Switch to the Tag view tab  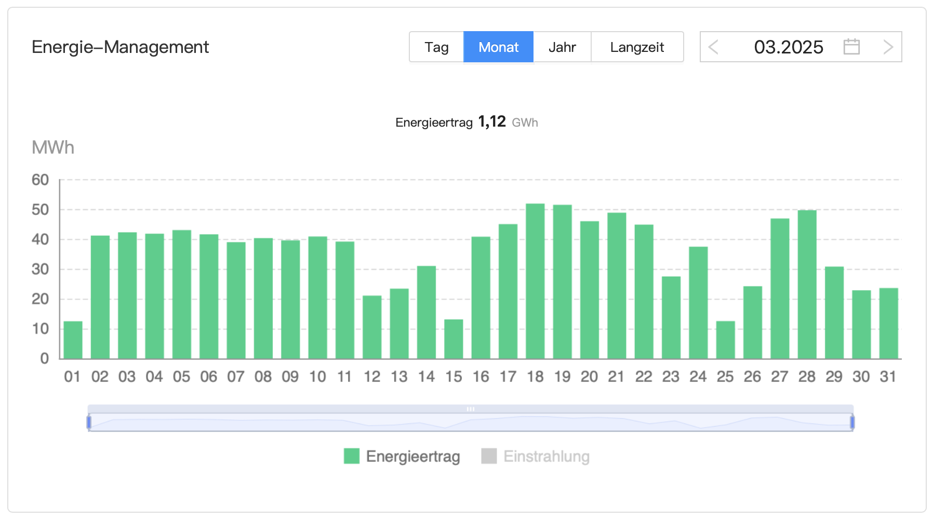click(436, 47)
